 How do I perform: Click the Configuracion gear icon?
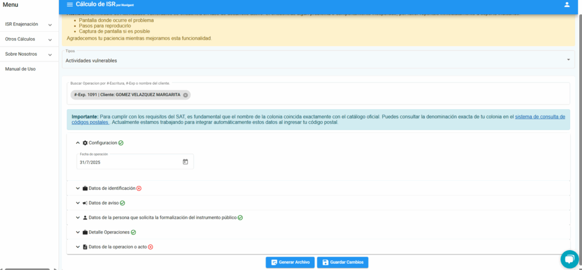85,143
